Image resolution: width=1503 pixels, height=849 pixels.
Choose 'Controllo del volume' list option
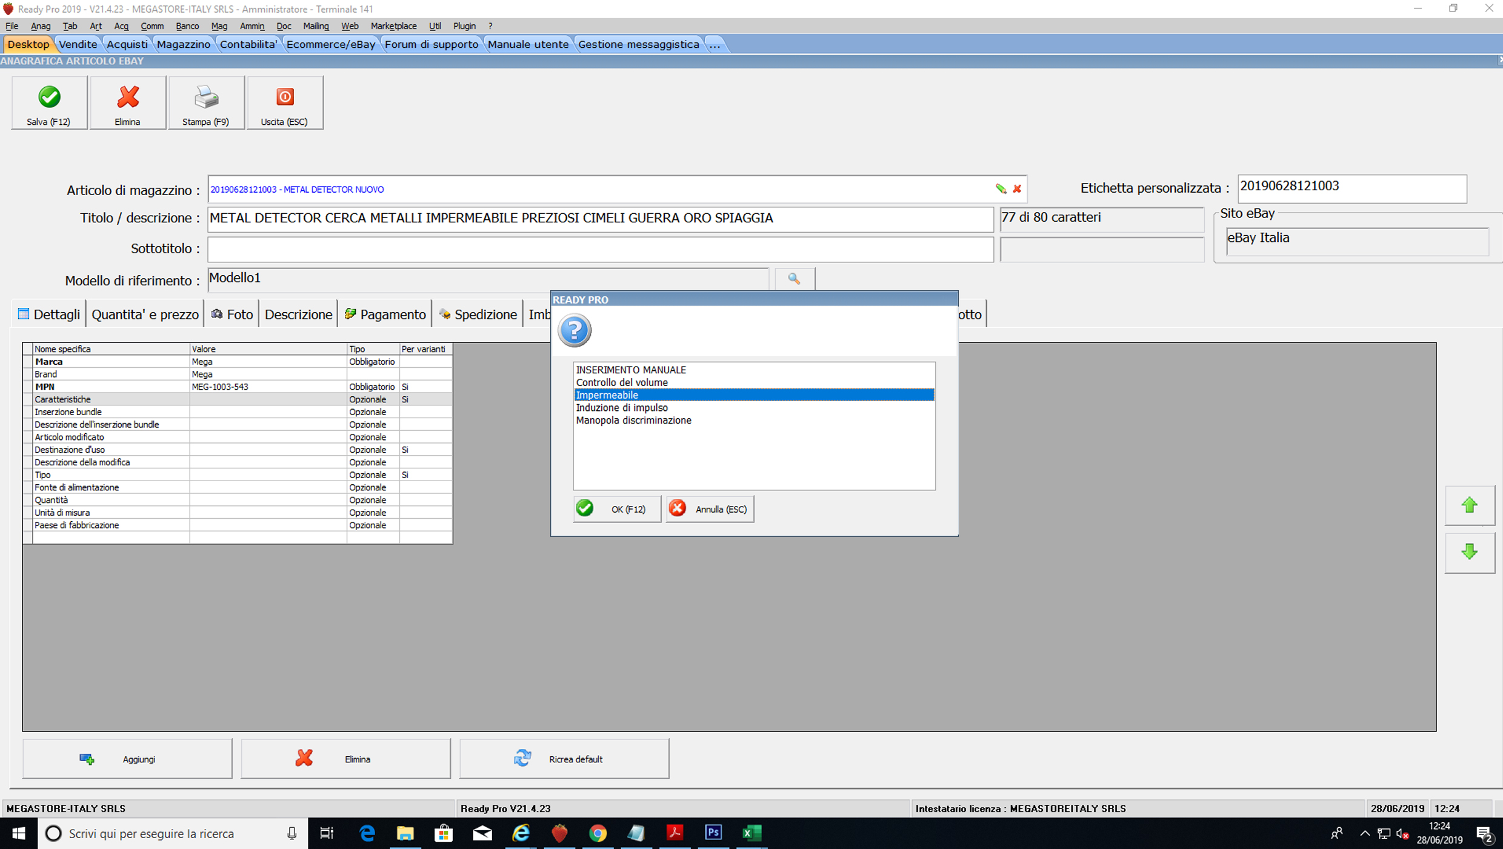tap(622, 382)
